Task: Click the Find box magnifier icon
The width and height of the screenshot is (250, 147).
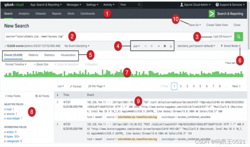Action: [x=139, y=5]
